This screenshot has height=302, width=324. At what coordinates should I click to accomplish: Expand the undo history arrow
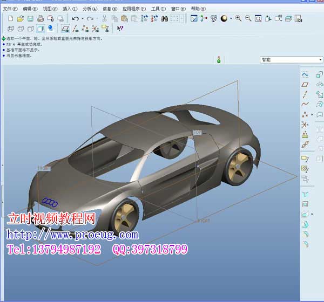[x=83, y=18]
